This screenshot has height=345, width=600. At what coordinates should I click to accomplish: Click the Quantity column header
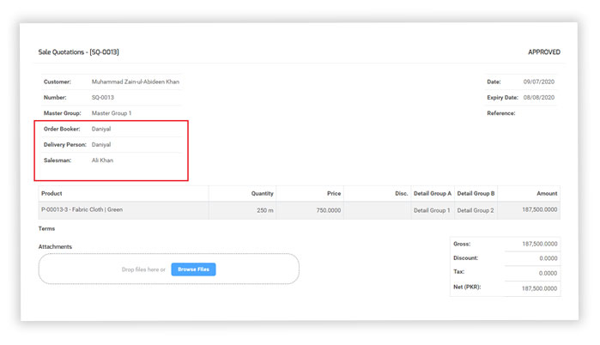tap(262, 193)
